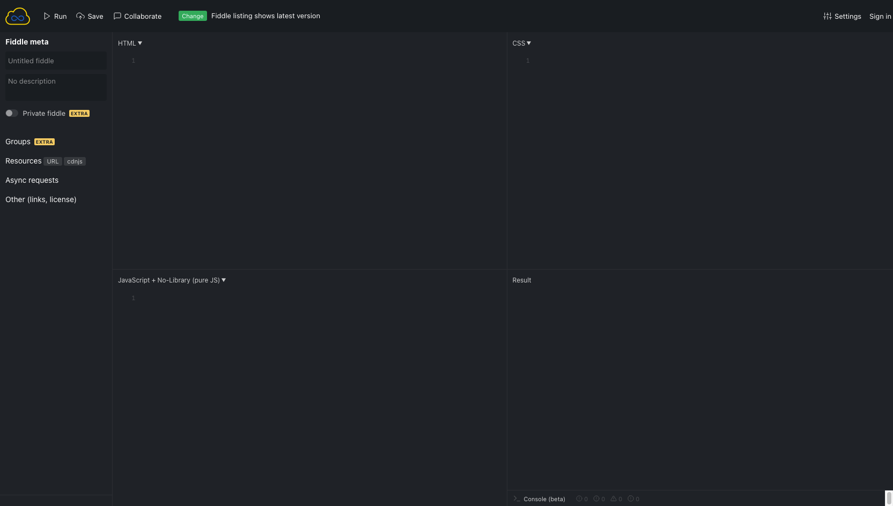Click the green Change badge
This screenshot has width=893, height=506.
(x=193, y=16)
